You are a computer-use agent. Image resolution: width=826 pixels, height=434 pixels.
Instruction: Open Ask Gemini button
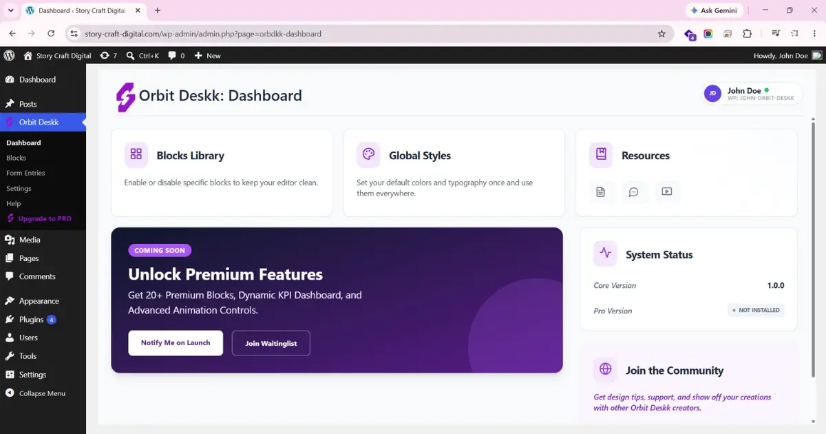pos(713,10)
